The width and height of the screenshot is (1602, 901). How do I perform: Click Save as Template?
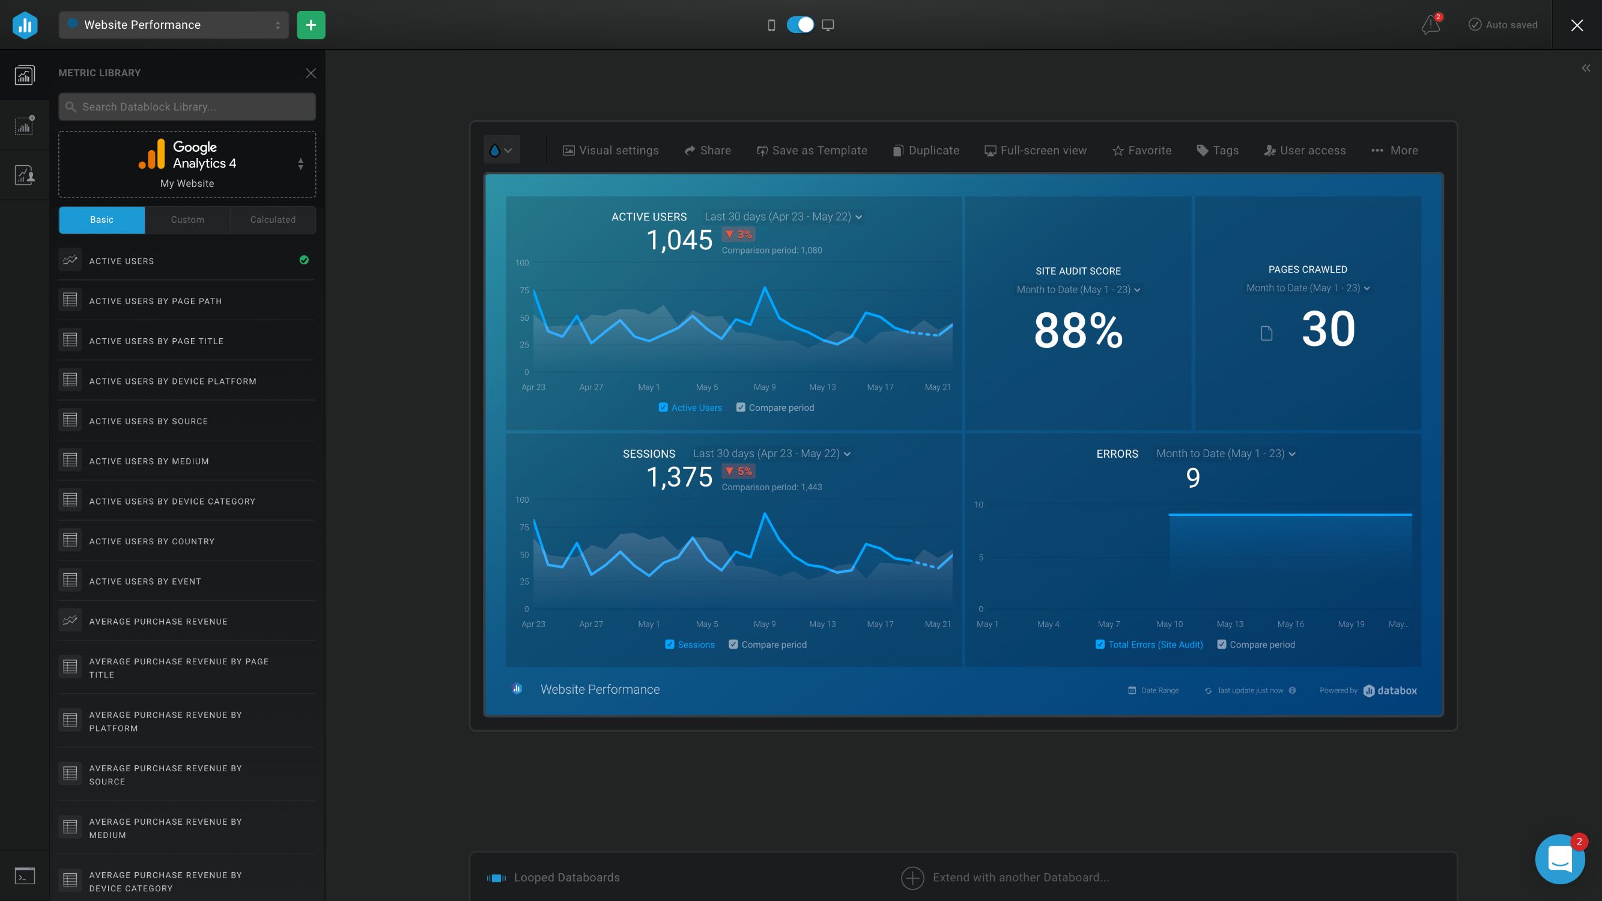point(812,150)
